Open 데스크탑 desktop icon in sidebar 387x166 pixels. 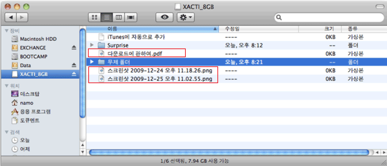15,94
